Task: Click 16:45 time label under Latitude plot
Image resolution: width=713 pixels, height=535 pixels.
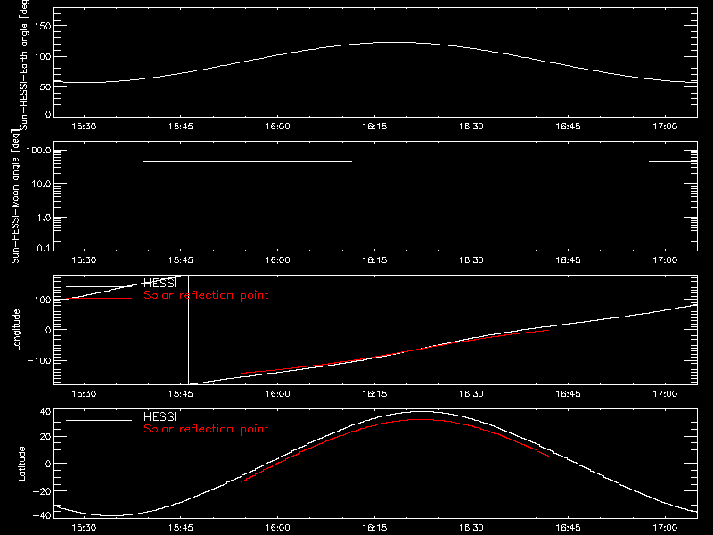Action: click(569, 528)
